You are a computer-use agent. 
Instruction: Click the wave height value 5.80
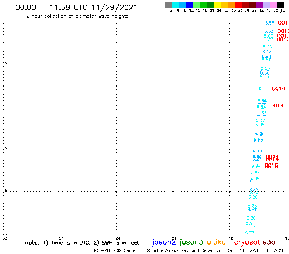253,197
